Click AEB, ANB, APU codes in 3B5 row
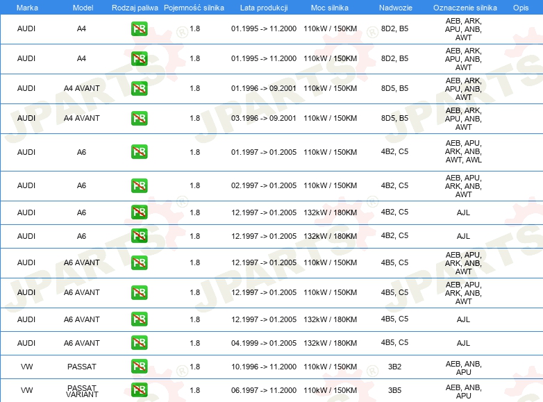 coord(463,392)
